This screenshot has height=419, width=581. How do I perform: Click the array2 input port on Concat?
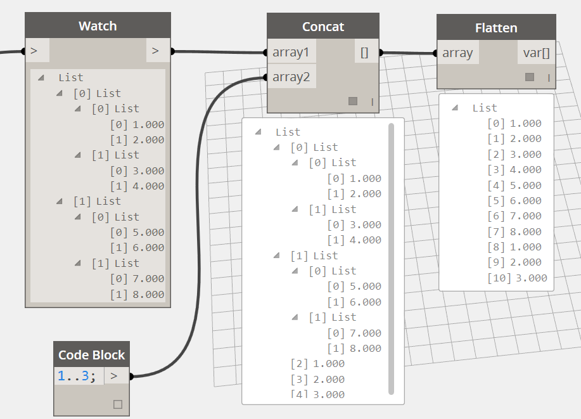coord(292,77)
